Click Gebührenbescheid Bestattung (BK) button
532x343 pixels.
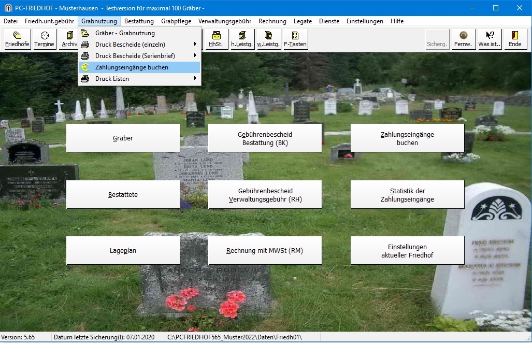(265, 138)
